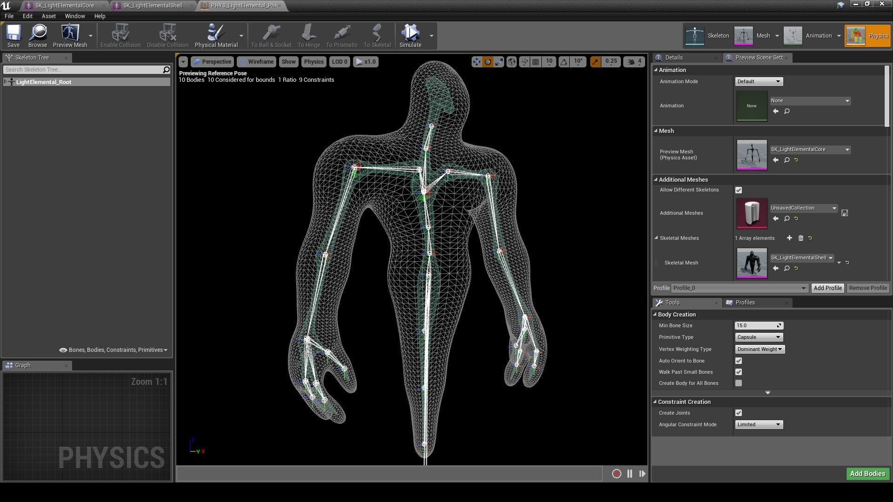The height and width of the screenshot is (502, 893).
Task: Toggle Walk Past Small Bones checkbox
Action: (x=739, y=372)
